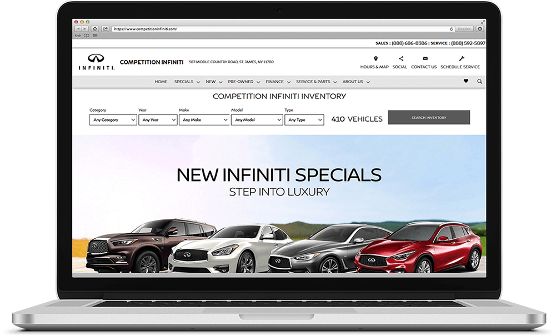Go forward using the browser forward arrow
The image size is (556, 336).
pos(85,29)
